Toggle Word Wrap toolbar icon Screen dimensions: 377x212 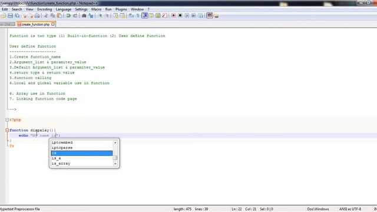click(131, 16)
